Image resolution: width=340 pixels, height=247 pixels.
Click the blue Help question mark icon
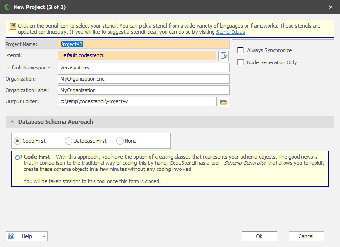(11, 236)
